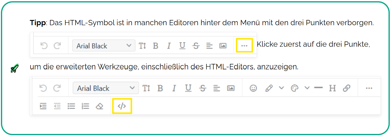The image size is (391, 137).
Task: Click the eraser clear-formatting icon
Action: tap(99, 106)
